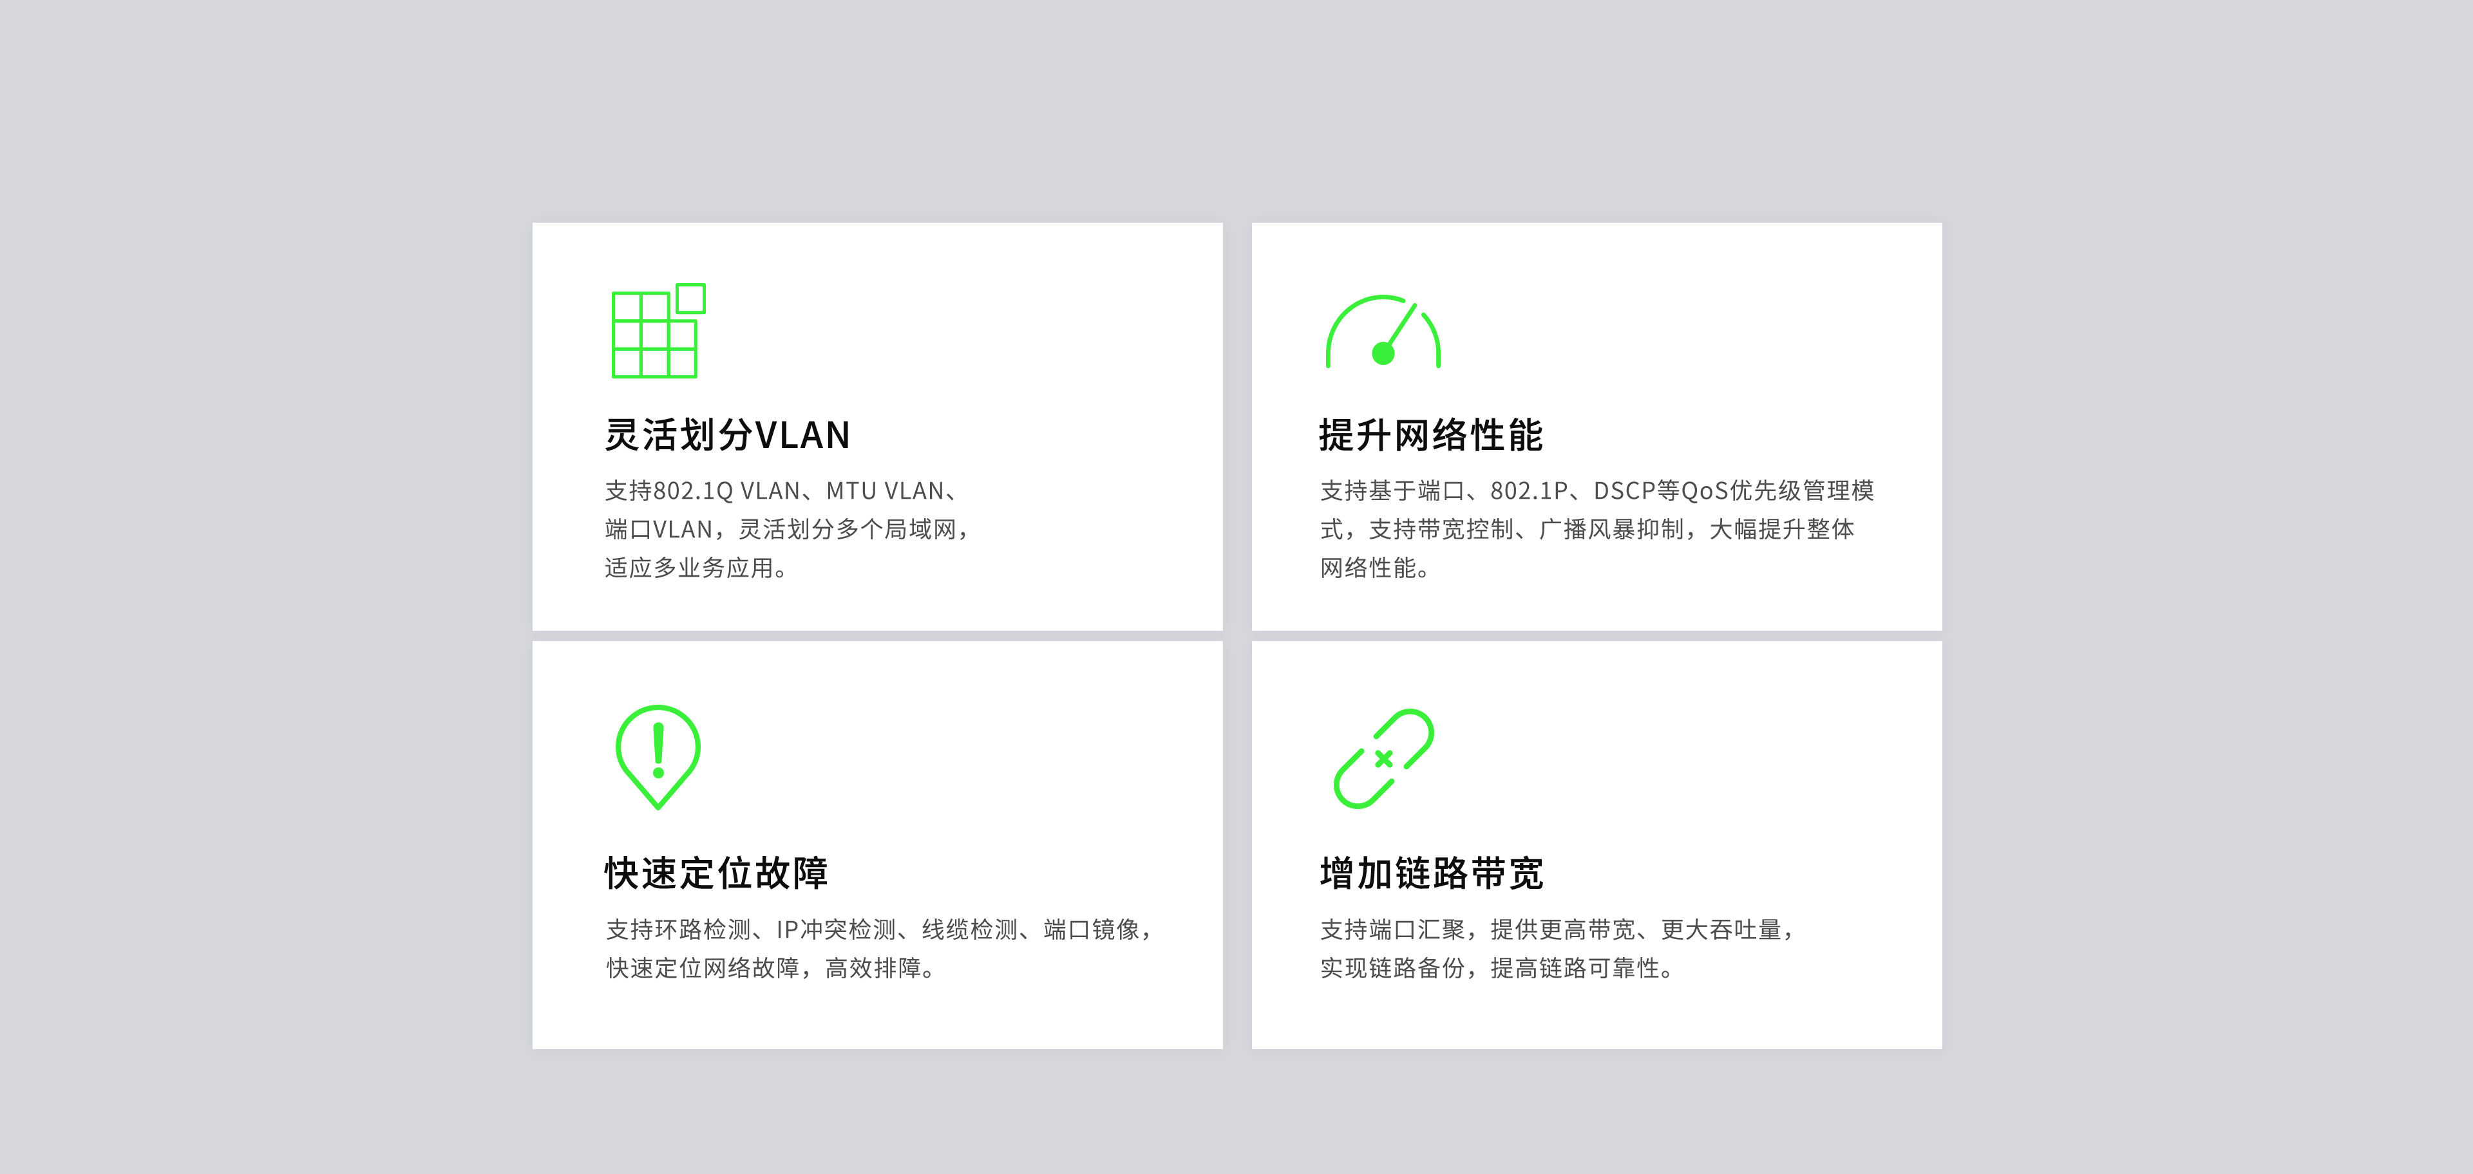
Task: Select the heading 快速定位故障
Action: click(716, 873)
